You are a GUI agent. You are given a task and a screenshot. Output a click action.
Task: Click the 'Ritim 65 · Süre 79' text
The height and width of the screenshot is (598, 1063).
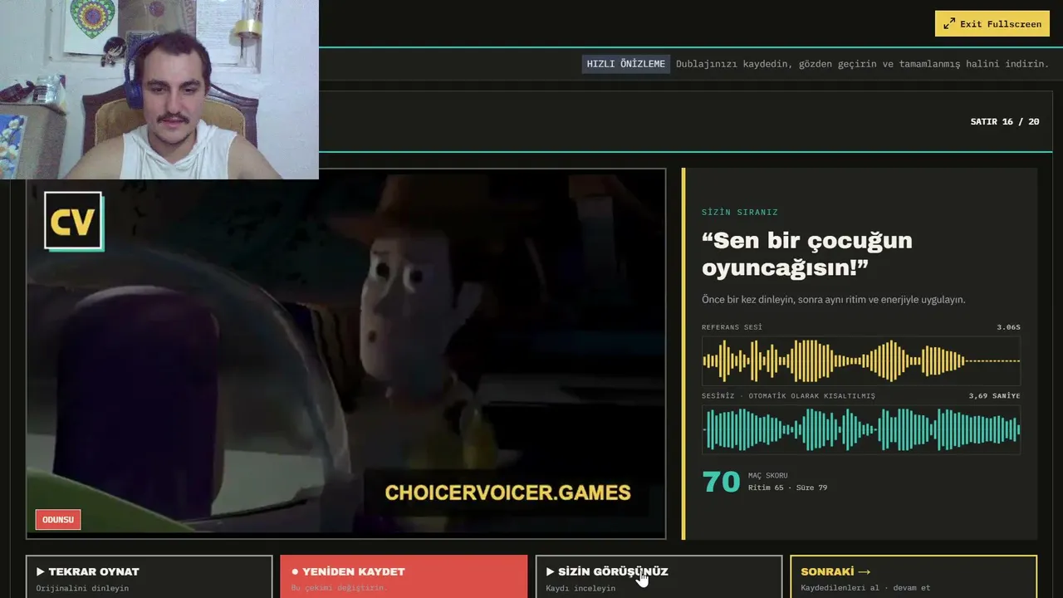[x=787, y=488]
